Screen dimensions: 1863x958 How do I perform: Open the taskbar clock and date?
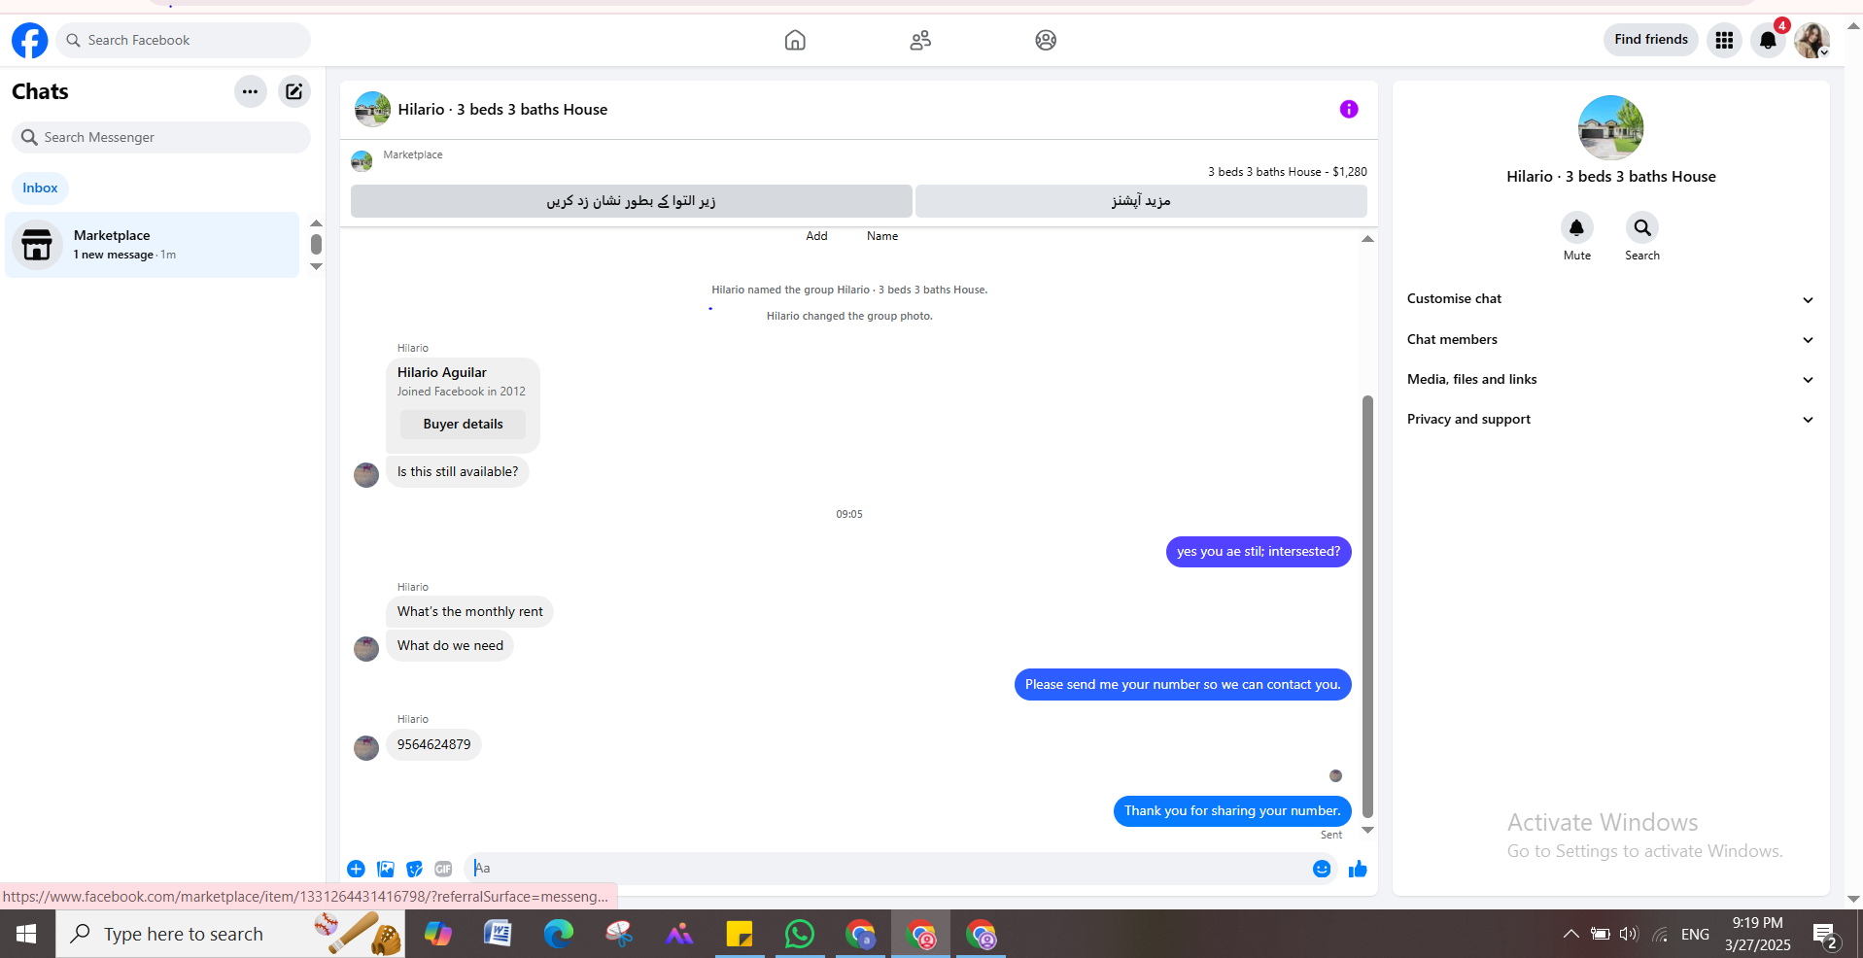coord(1757,934)
